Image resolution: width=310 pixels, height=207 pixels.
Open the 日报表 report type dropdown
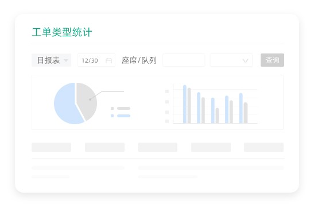coord(52,60)
